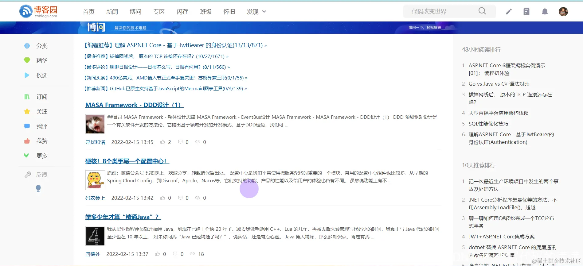Viewport: 583px width, 266px height.
Task: Like the 精通Java post
Action: pos(157,254)
